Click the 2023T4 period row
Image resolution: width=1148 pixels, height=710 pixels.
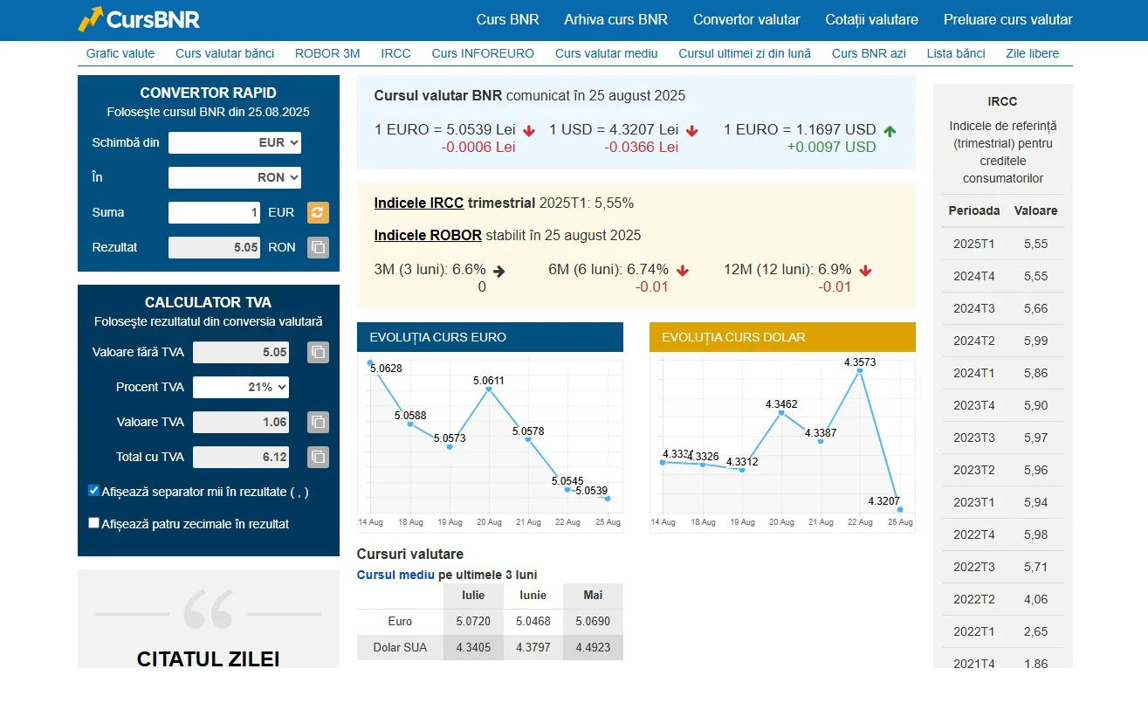1003,405
